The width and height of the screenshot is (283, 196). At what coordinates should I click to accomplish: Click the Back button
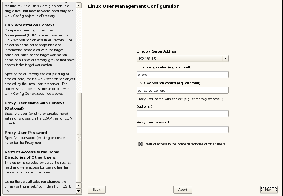click(96, 190)
